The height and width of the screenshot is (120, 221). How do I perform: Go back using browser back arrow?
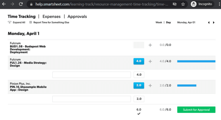click(x=4, y=4)
